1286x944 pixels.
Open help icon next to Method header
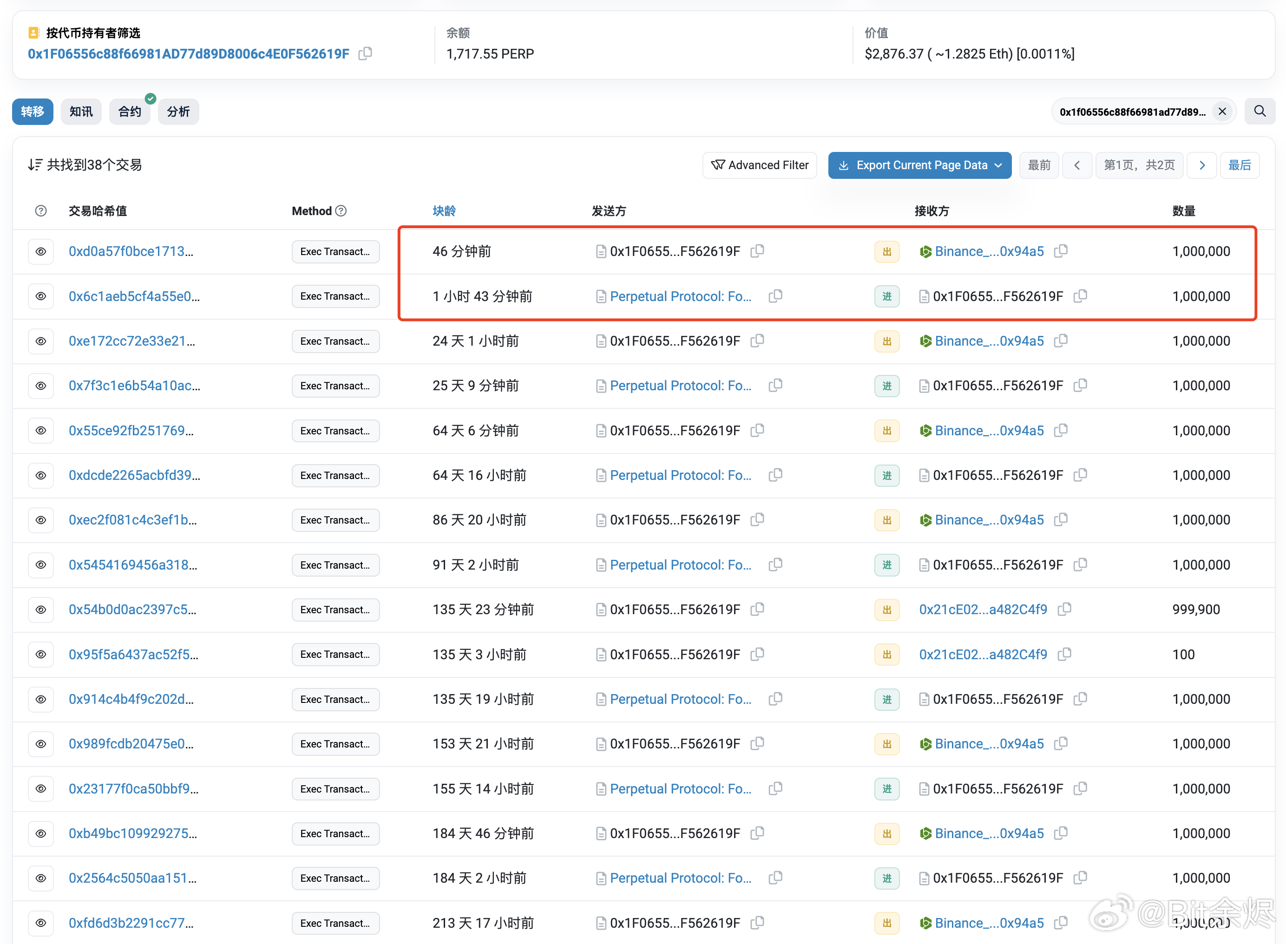341,211
